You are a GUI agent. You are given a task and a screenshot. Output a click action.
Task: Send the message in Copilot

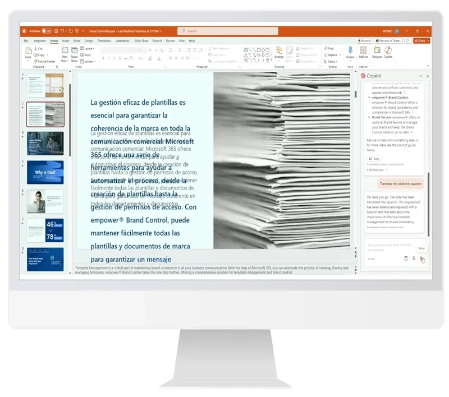click(x=422, y=258)
